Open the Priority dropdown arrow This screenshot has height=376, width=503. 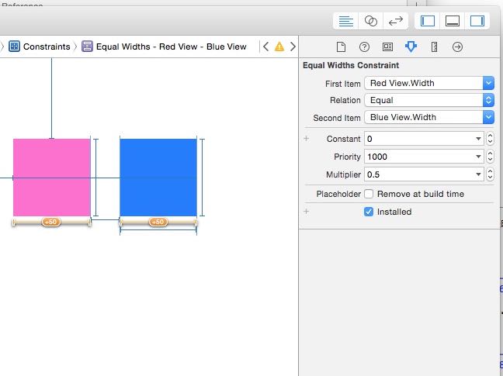tap(478, 157)
